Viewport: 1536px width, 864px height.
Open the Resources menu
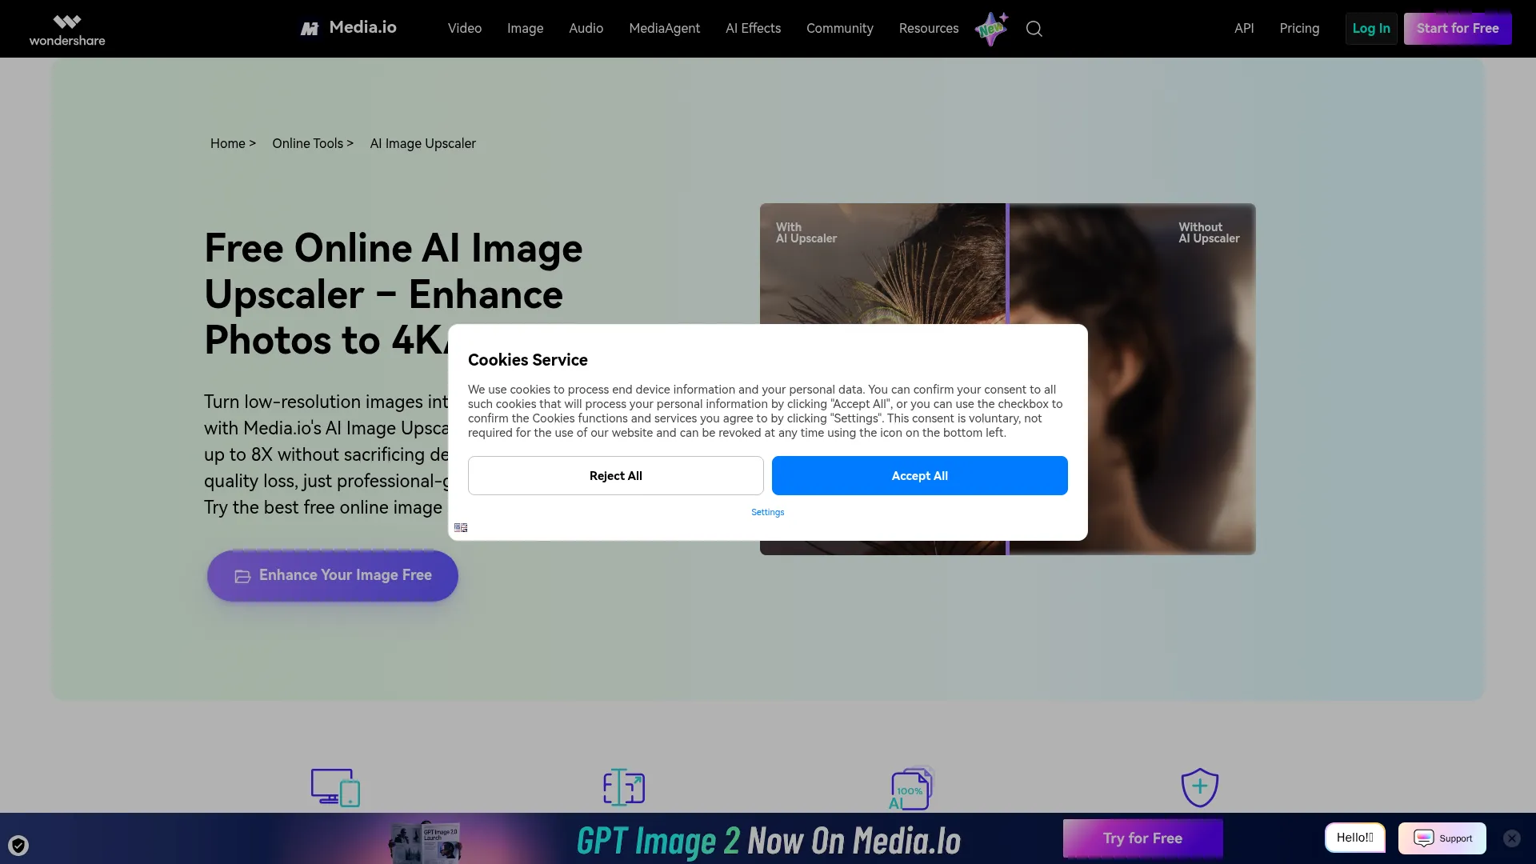pos(929,28)
